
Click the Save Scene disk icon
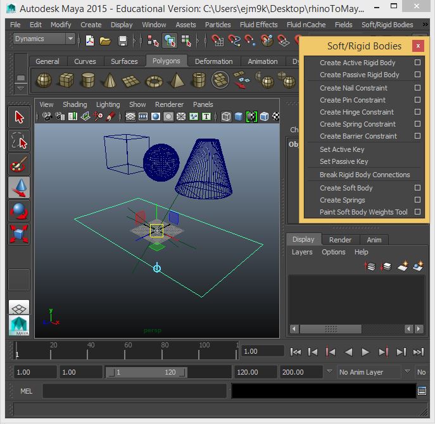click(122, 41)
